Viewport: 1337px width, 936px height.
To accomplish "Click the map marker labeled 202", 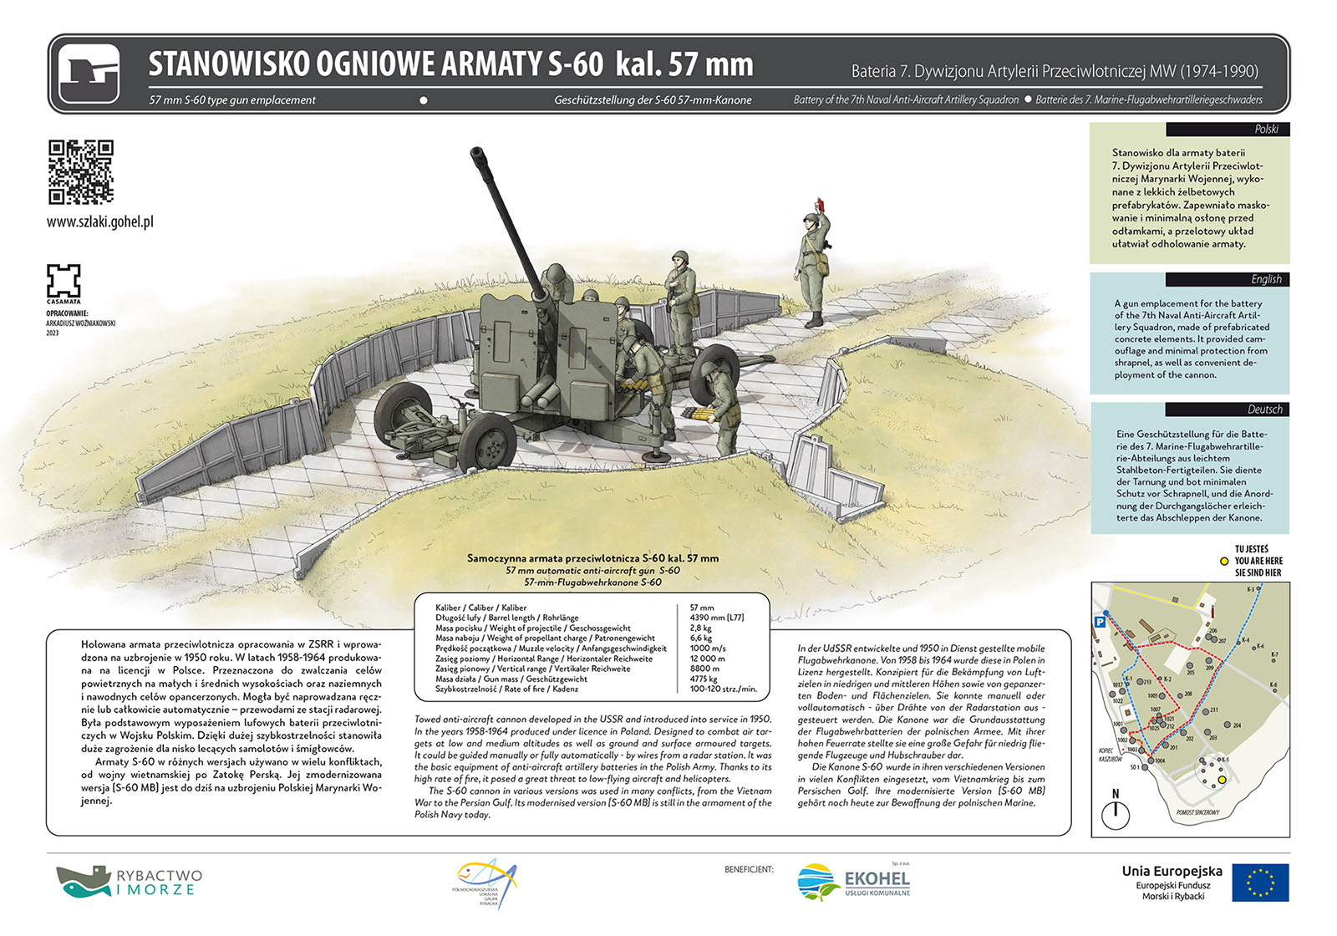I will click(x=1183, y=733).
